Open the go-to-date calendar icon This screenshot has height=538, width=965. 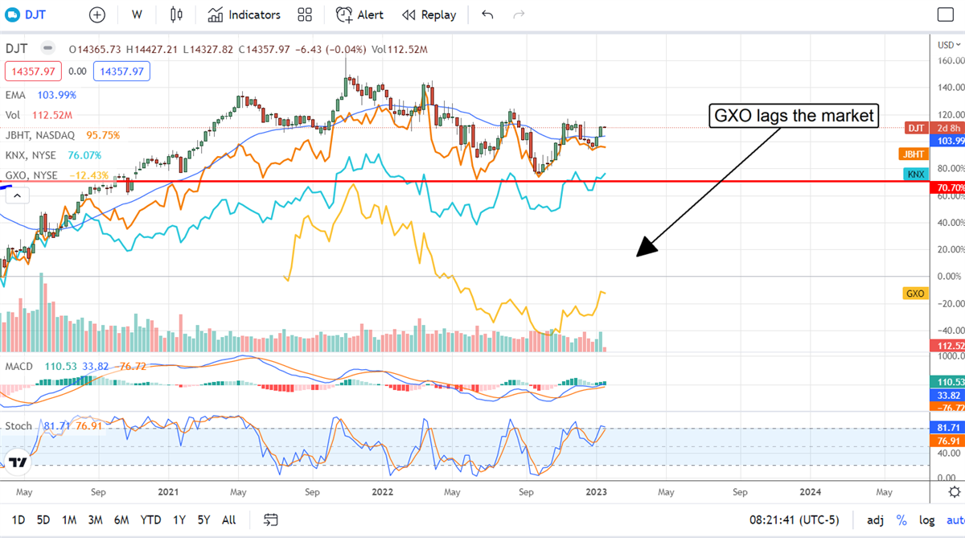point(271,520)
